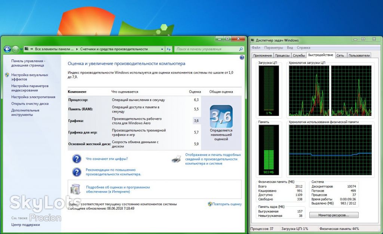Click the physical memory history graph
Viewport: 383px width, 234px height.
click(330, 150)
